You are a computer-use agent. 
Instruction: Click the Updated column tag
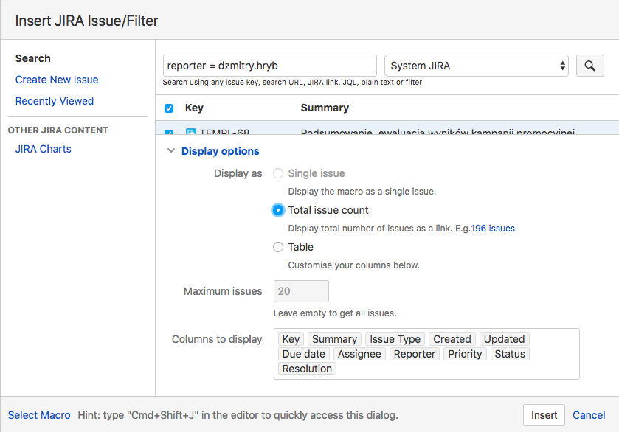tap(504, 339)
